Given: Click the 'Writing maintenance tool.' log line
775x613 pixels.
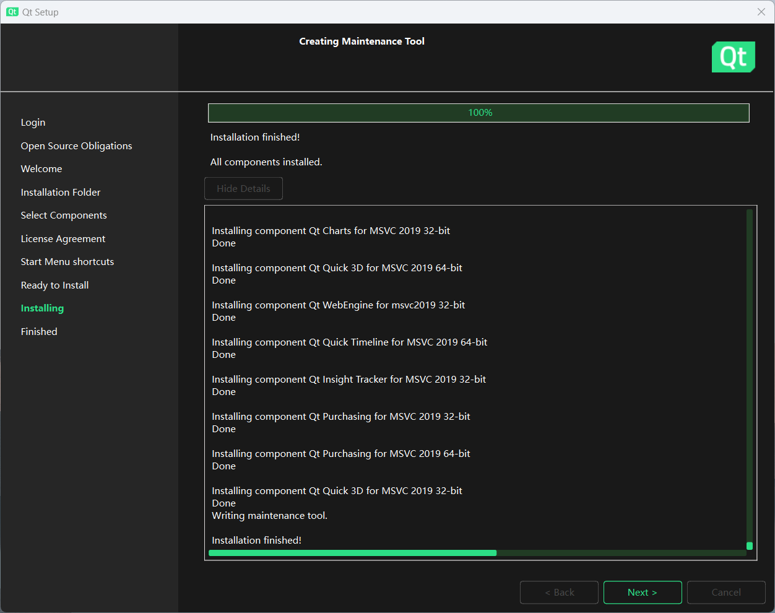Looking at the screenshot, I should [269, 516].
